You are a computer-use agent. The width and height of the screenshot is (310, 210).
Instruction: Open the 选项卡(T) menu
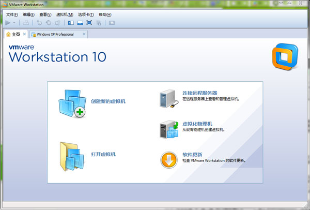[86, 14]
